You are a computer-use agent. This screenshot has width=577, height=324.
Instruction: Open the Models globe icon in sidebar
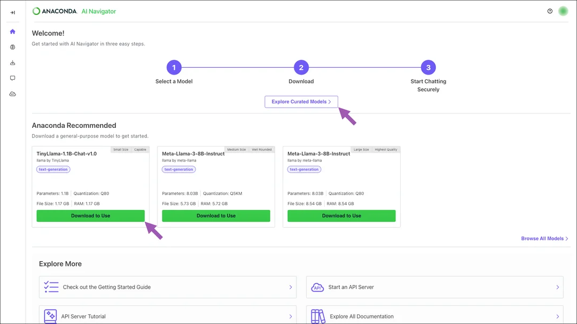point(12,47)
